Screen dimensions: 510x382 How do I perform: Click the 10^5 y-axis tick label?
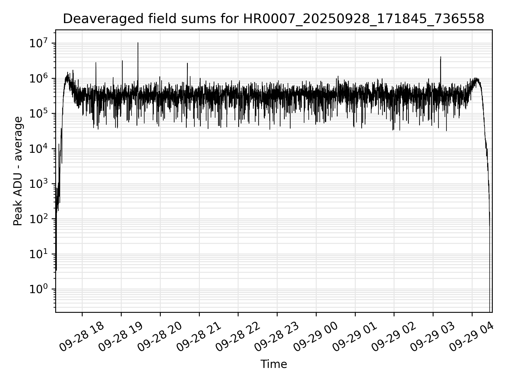[x=39, y=114]
